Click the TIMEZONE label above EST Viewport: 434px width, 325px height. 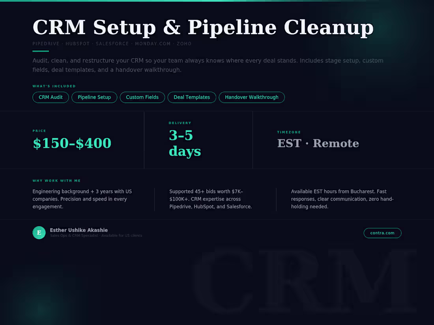(x=289, y=132)
